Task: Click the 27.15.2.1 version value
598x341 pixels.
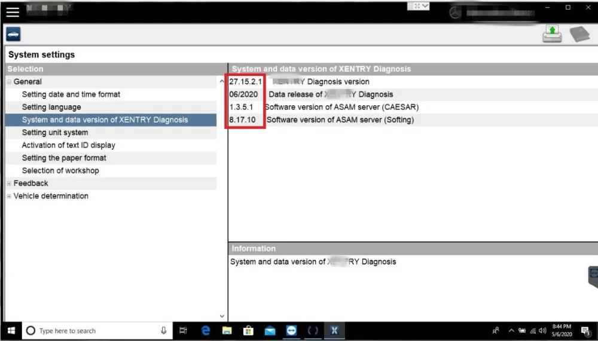Action: point(246,82)
